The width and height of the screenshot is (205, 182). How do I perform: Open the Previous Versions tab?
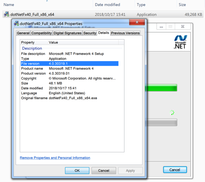(125, 33)
